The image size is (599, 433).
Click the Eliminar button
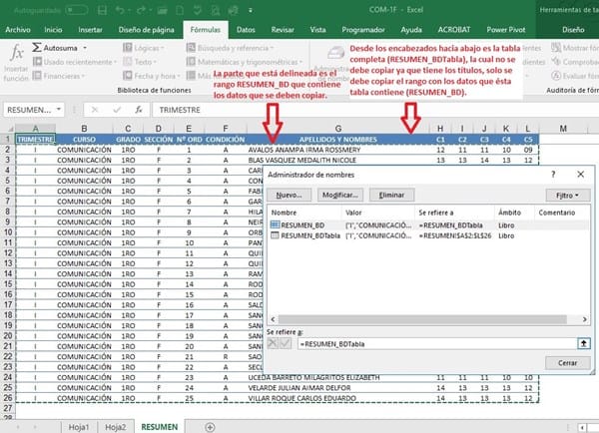pos(392,196)
